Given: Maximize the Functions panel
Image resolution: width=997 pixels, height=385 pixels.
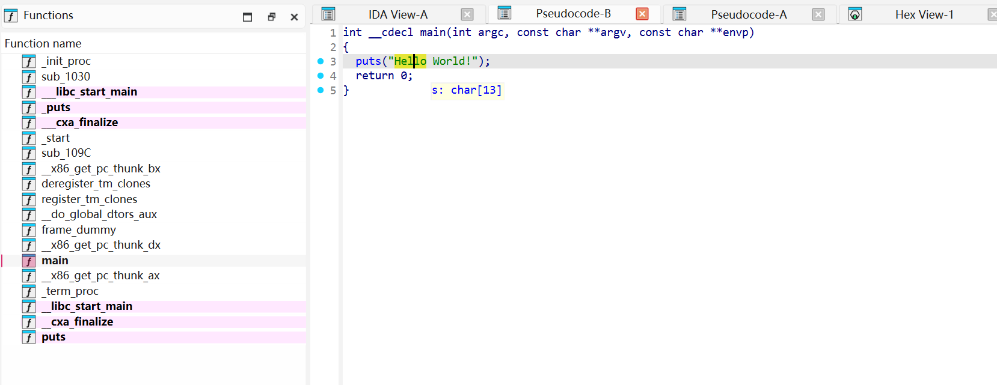Looking at the screenshot, I should coord(247,17).
